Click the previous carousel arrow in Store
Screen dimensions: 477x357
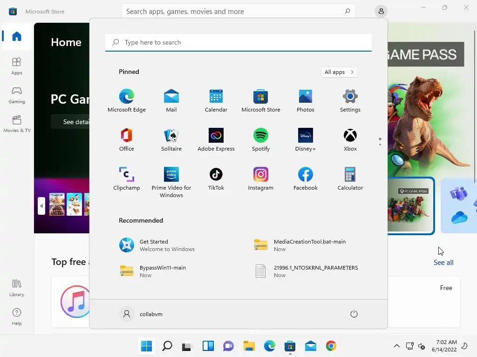[x=41, y=206]
